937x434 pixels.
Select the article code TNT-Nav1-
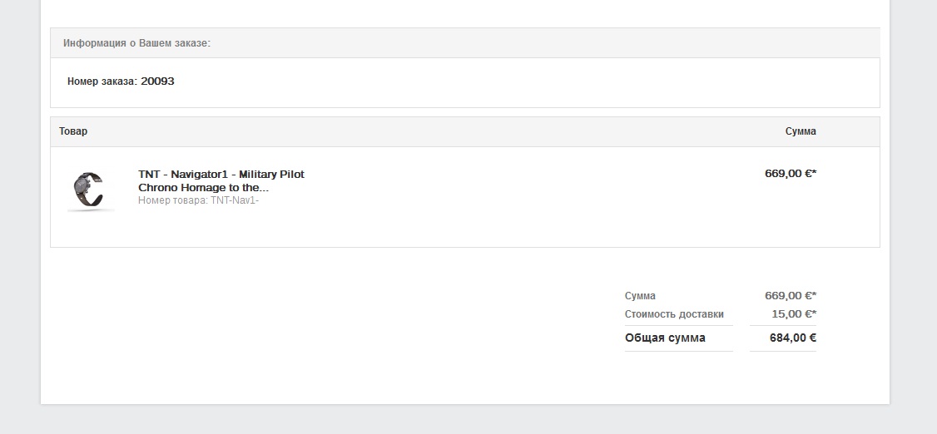235,200
